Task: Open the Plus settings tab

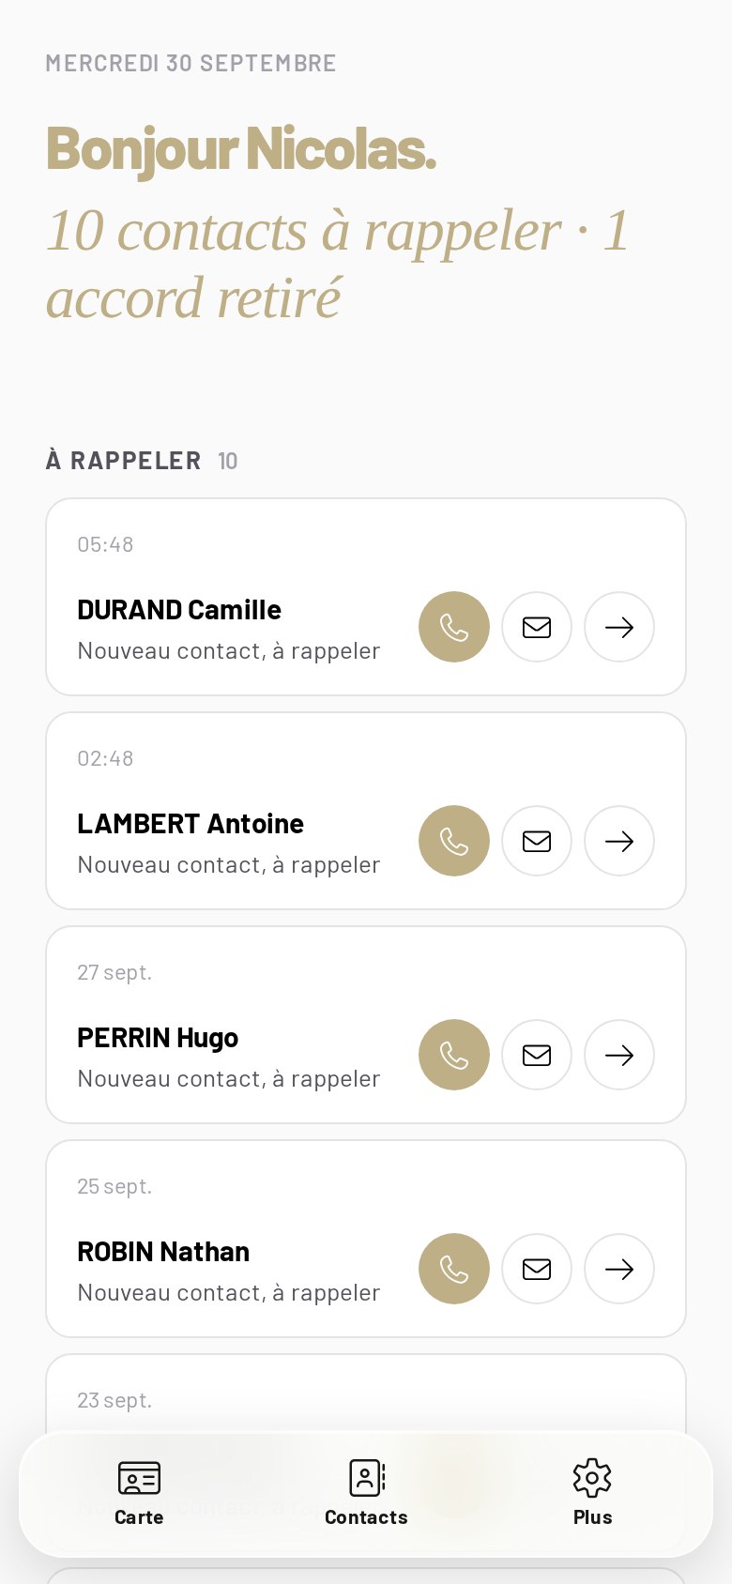Action: click(x=592, y=1493)
